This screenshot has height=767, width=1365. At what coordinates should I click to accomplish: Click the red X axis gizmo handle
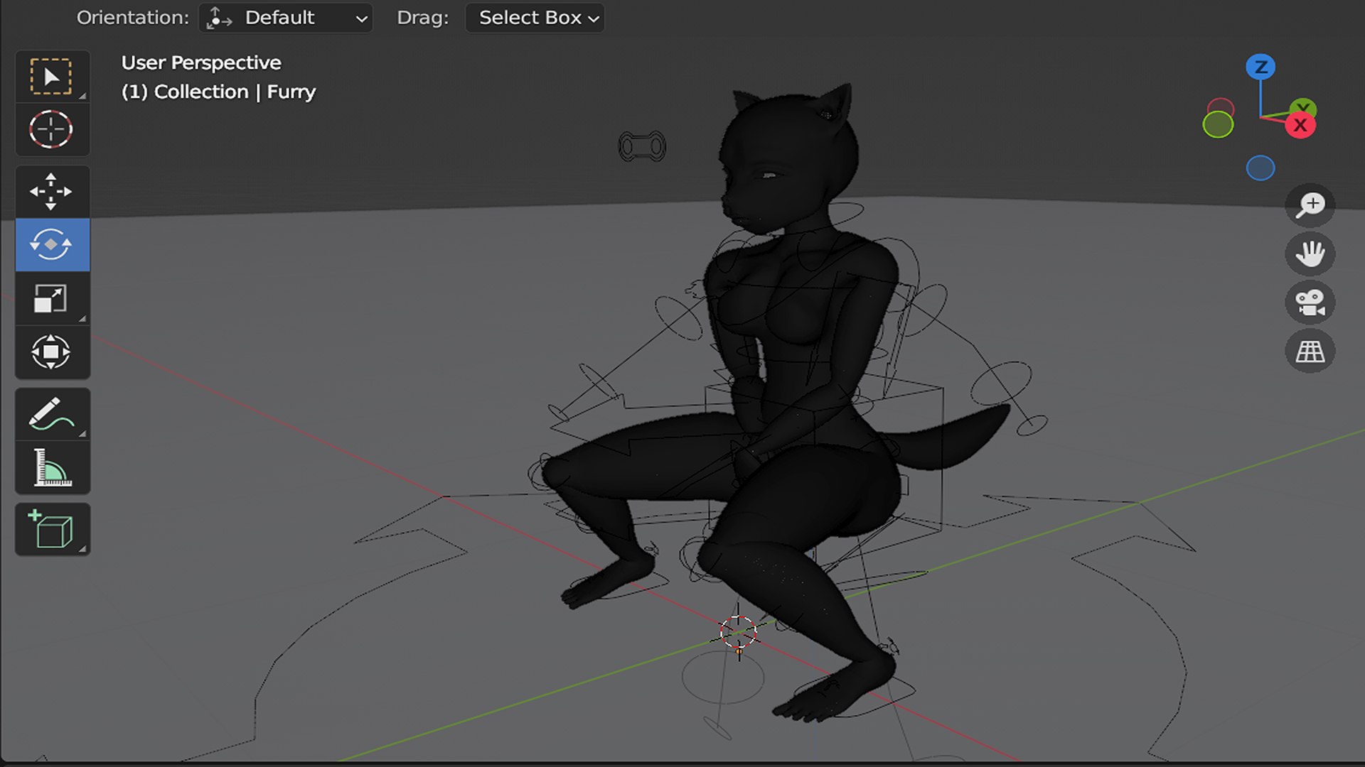coord(1300,126)
